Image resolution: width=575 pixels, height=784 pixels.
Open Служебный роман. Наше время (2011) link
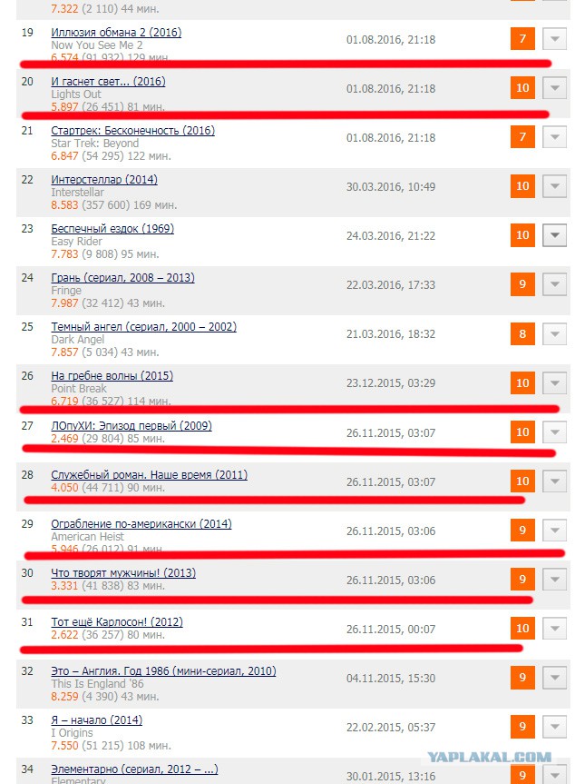(150, 474)
